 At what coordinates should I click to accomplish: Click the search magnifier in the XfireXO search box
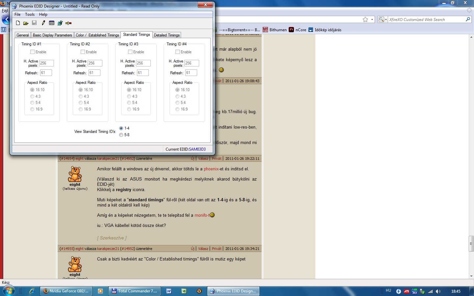click(468, 19)
